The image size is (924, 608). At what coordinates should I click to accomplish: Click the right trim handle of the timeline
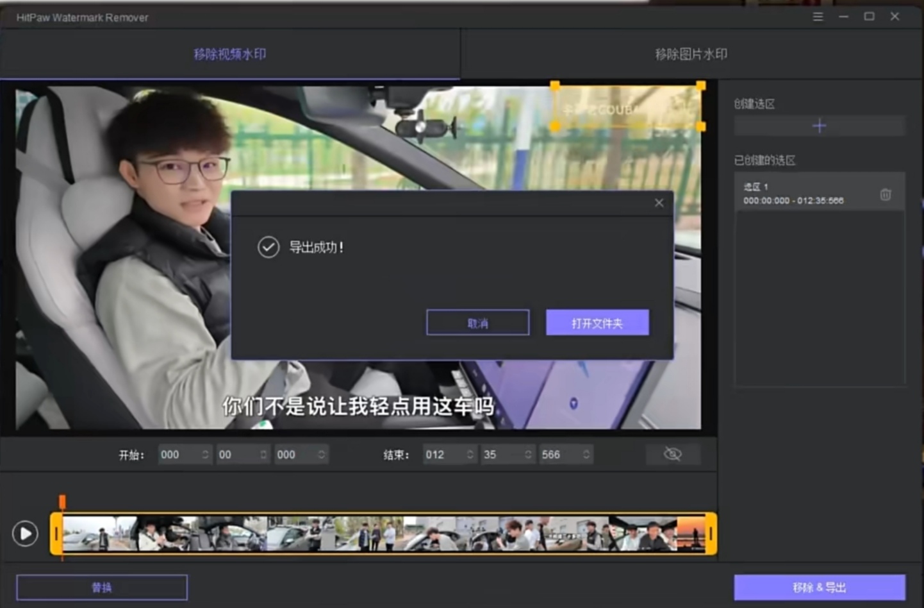click(x=711, y=534)
